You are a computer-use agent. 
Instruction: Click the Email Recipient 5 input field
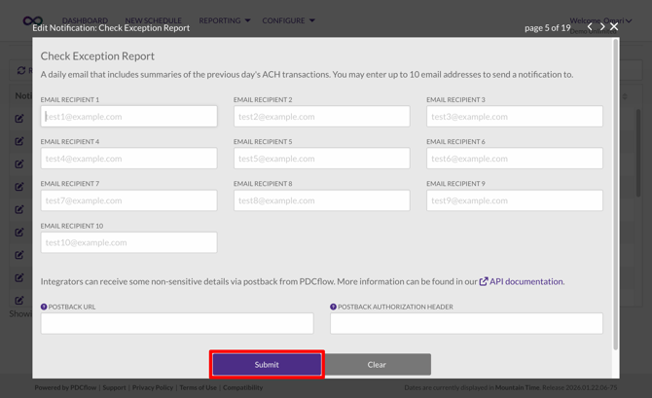[x=322, y=159]
